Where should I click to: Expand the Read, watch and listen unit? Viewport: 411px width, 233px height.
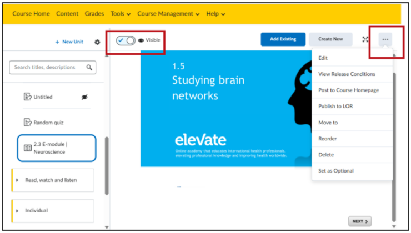[x=17, y=180]
